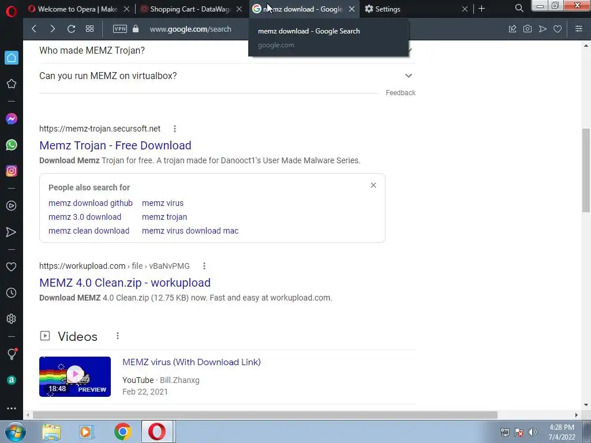The height and width of the screenshot is (443, 591).
Task: Reload the current page
Action: pyautogui.click(x=71, y=29)
